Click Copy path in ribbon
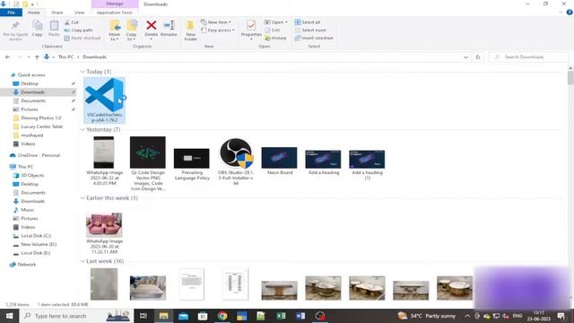The height and width of the screenshot is (323, 574). point(78,30)
